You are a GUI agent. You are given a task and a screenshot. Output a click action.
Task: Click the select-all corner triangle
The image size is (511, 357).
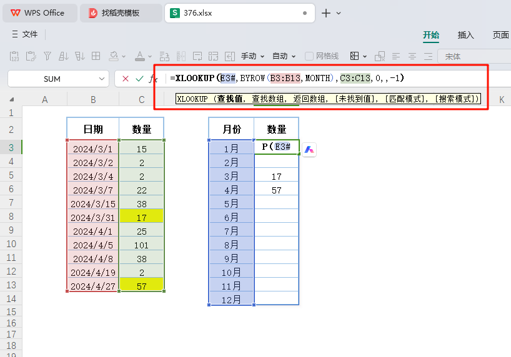coord(12,99)
